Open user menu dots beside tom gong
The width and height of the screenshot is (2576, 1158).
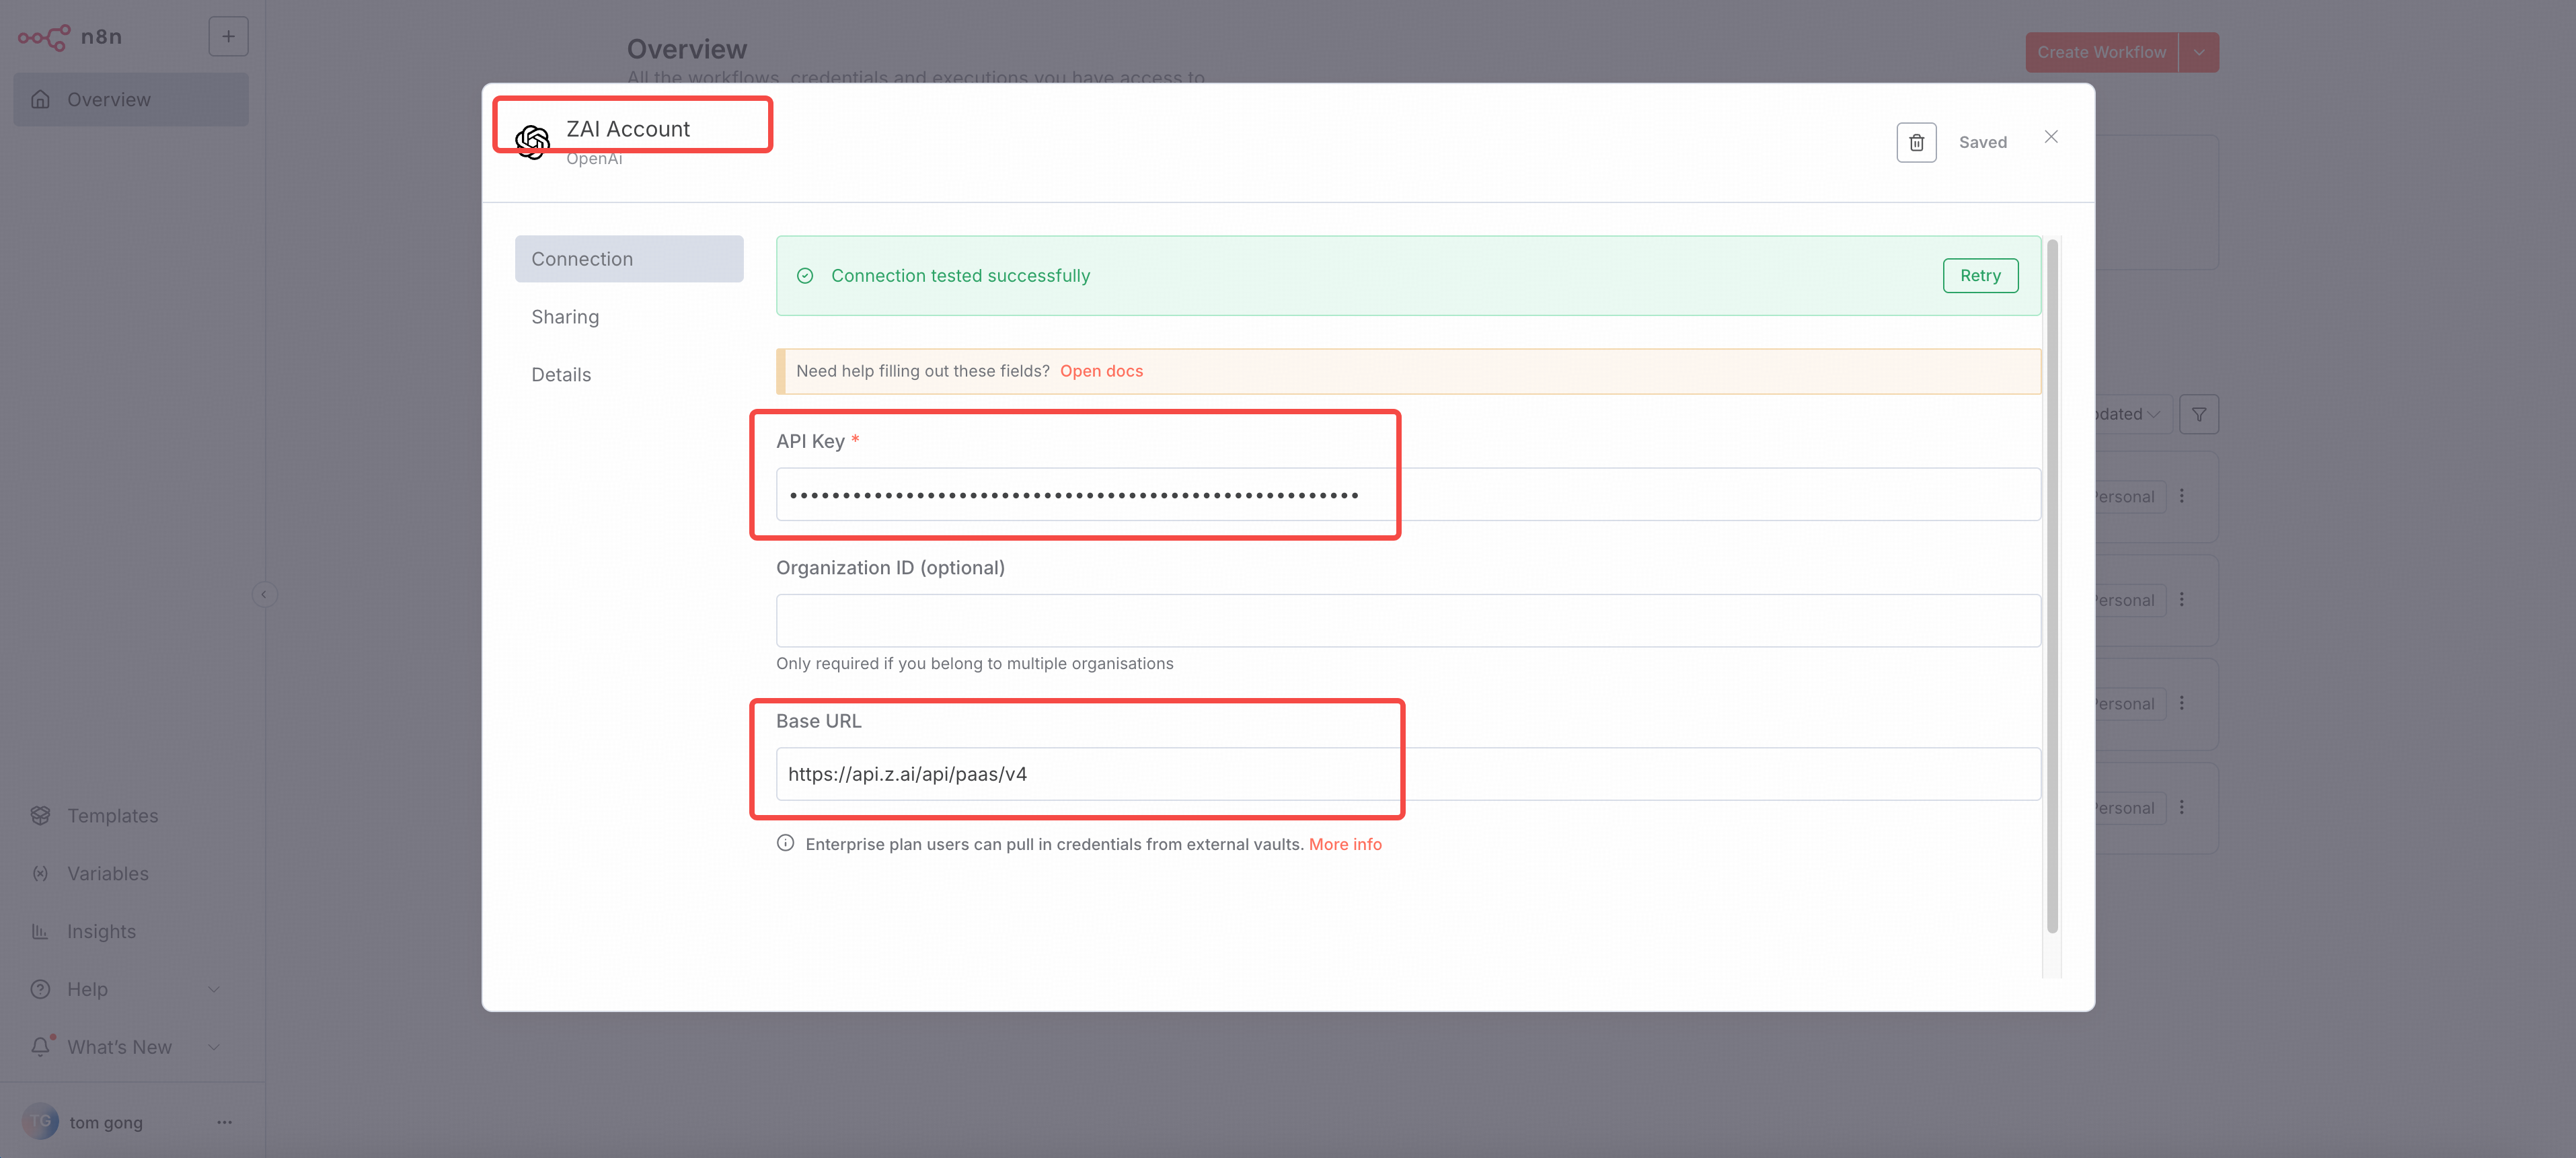pos(224,1122)
